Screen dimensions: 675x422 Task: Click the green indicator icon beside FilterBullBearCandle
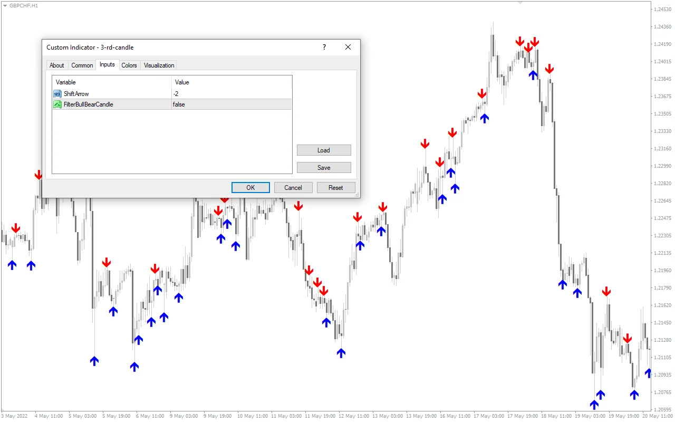tap(57, 104)
